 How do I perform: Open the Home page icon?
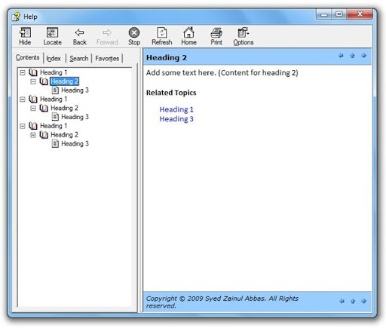click(x=188, y=36)
